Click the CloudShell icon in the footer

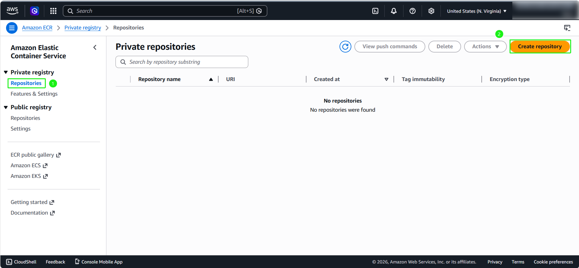pos(9,262)
